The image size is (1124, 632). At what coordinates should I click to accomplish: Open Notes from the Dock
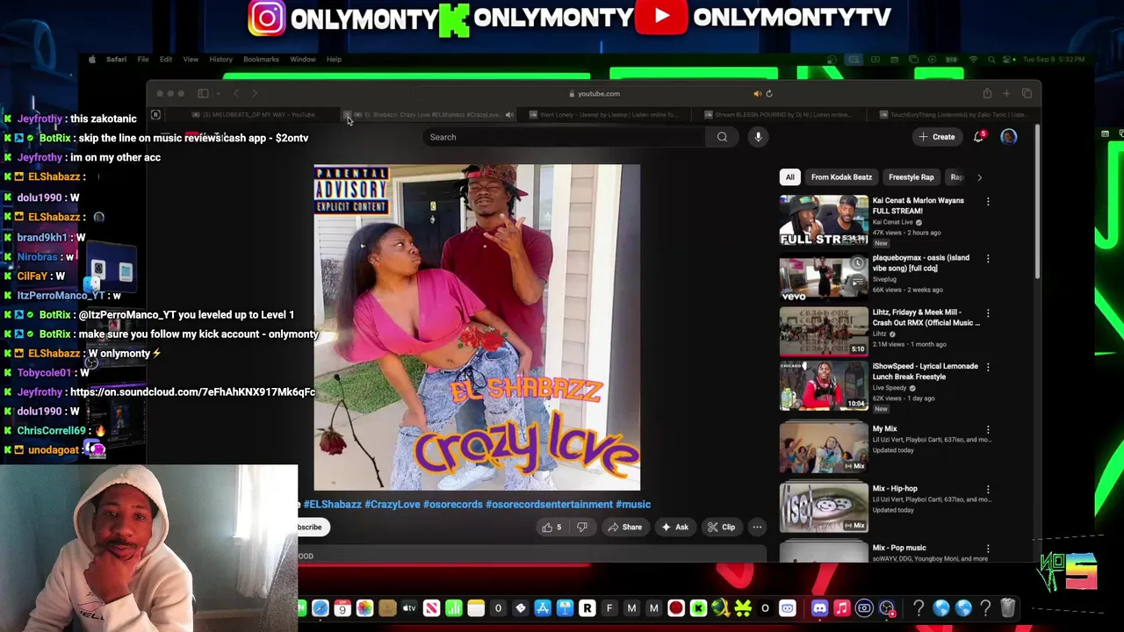pyautogui.click(x=476, y=608)
